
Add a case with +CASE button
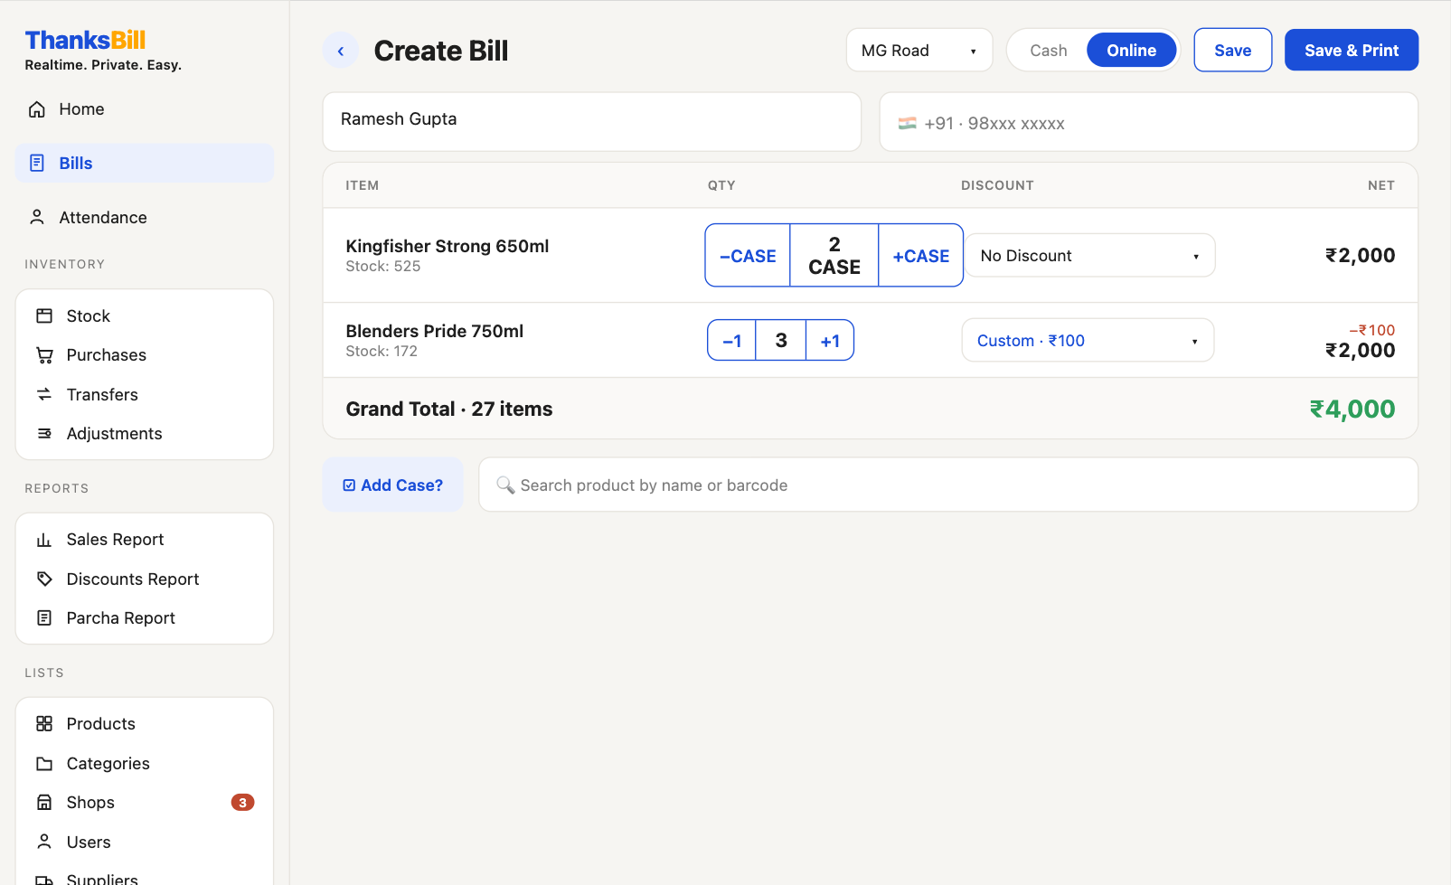tap(920, 256)
